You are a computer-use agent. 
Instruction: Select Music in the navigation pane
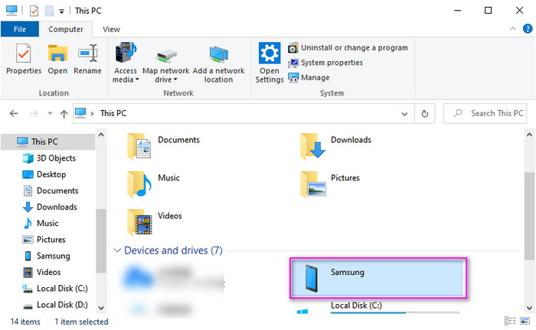coord(41,223)
